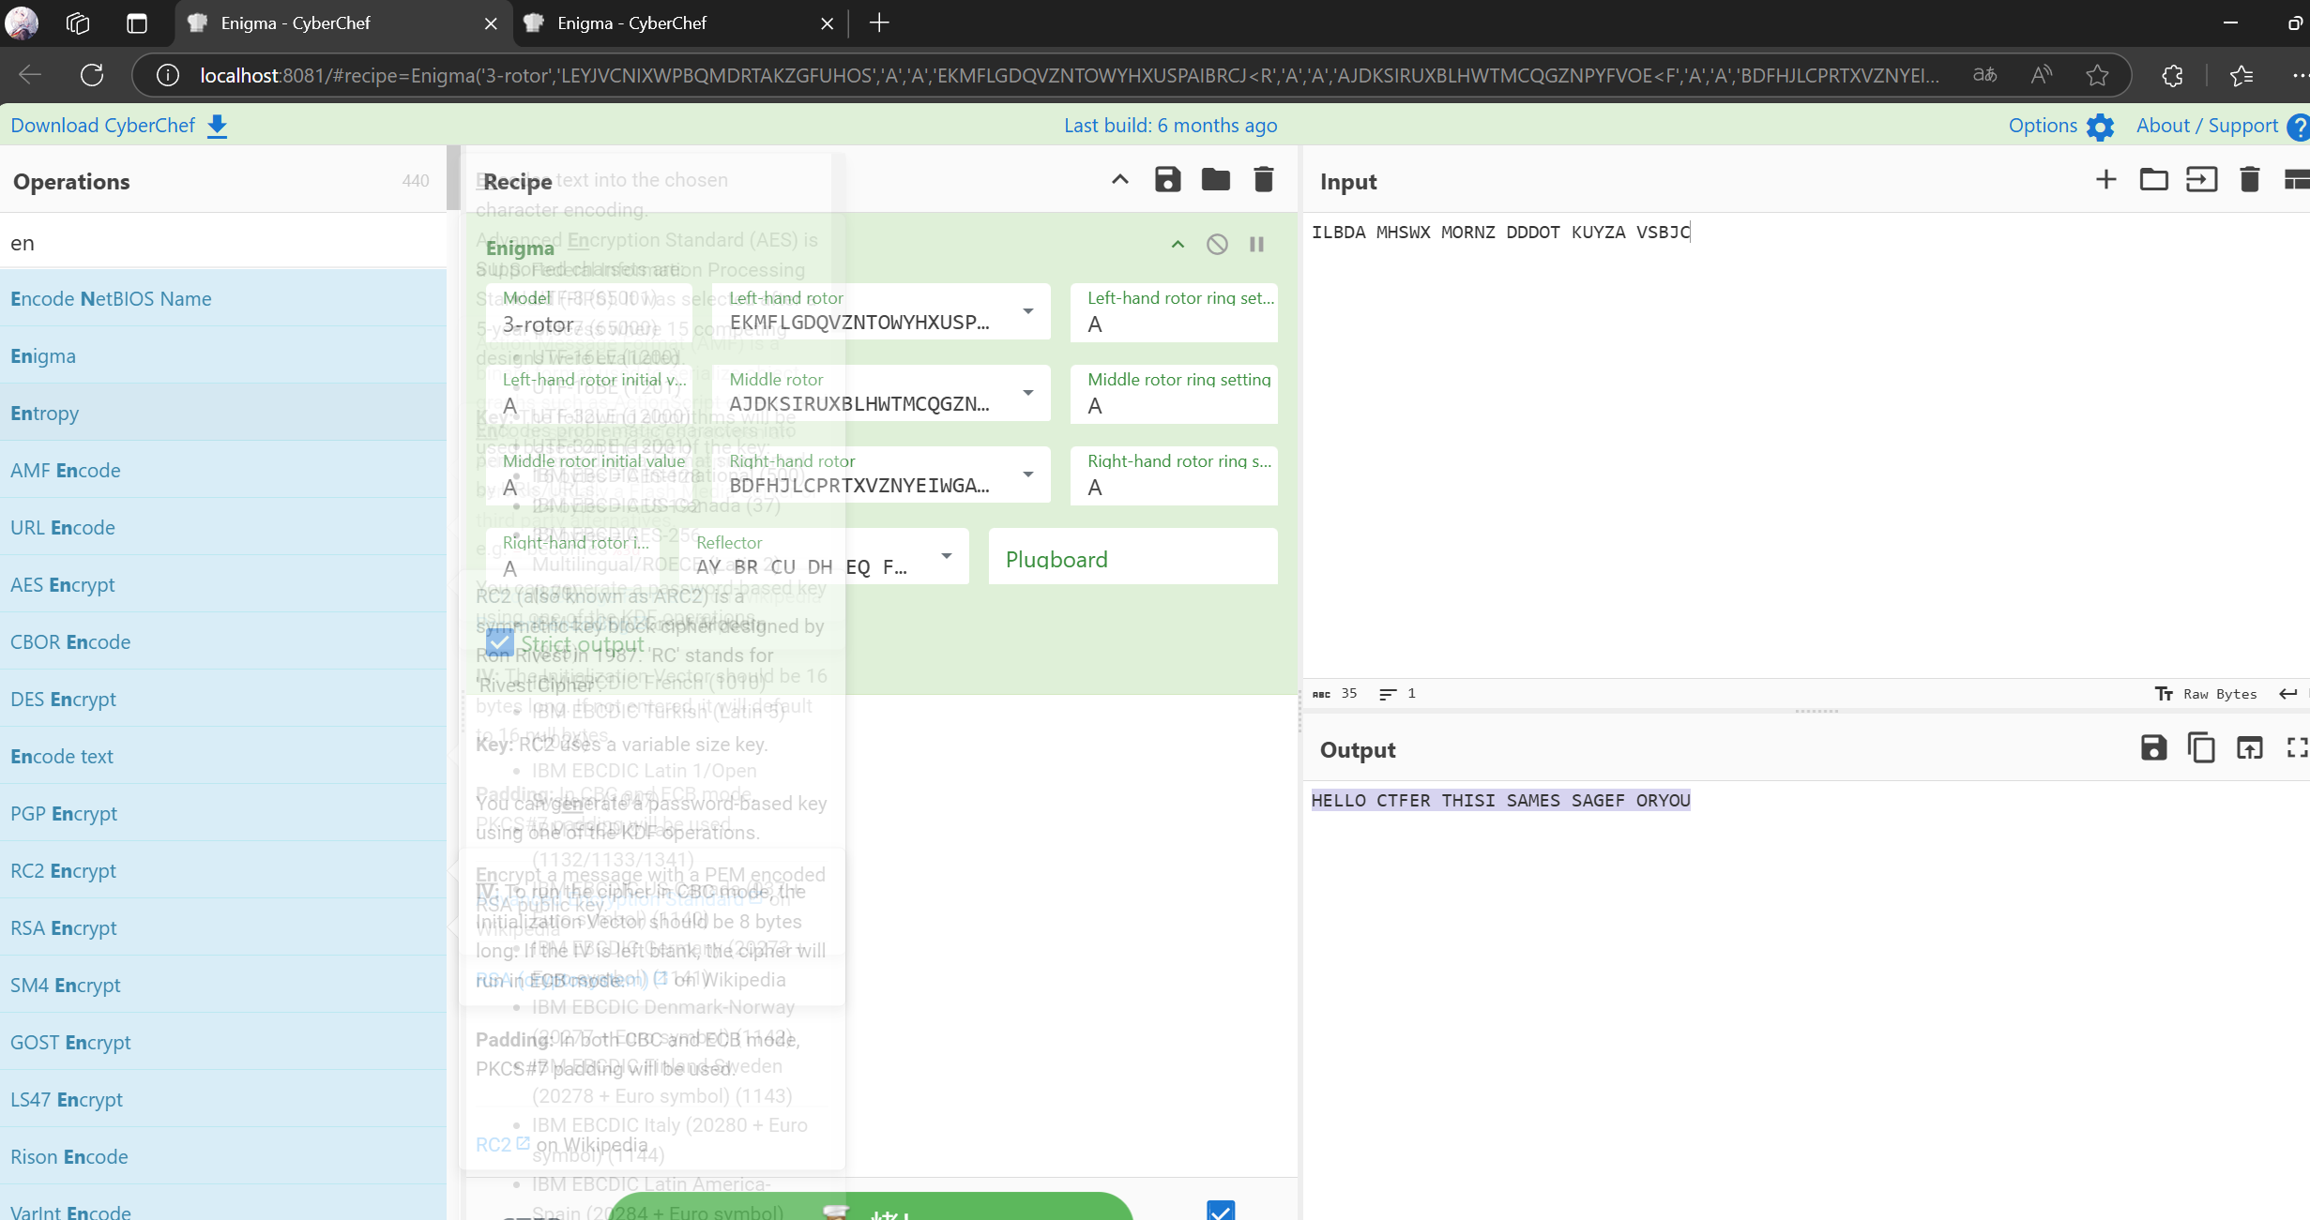Click the browser address bar URL

[x=1070, y=75]
